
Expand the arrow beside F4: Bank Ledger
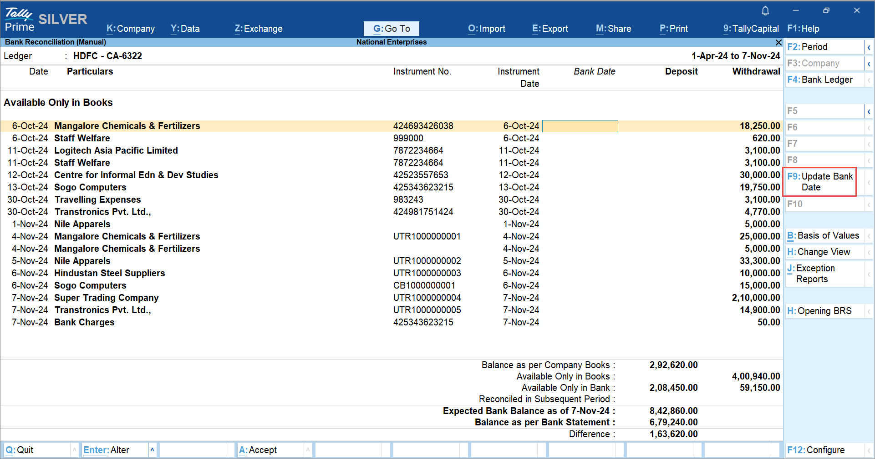click(x=869, y=80)
